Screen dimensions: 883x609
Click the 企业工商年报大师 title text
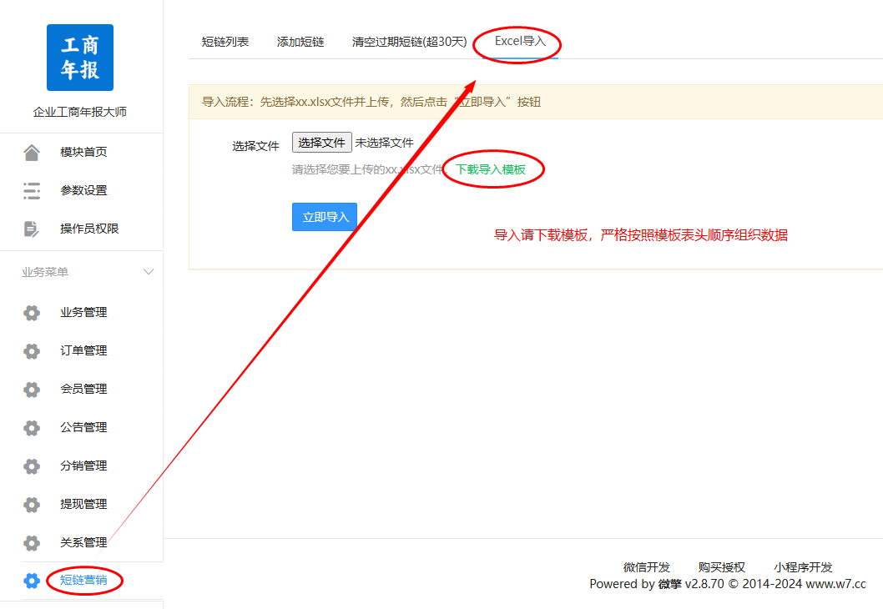click(79, 112)
